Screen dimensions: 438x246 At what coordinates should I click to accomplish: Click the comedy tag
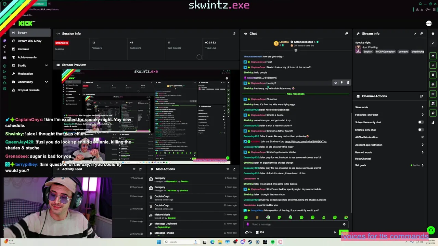403,52
